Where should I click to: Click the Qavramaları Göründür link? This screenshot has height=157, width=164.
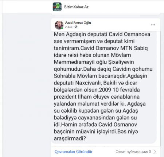point(74,152)
